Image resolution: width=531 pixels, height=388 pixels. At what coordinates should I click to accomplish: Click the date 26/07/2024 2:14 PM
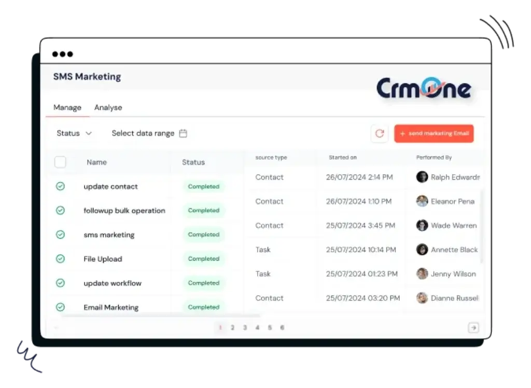coord(359,177)
